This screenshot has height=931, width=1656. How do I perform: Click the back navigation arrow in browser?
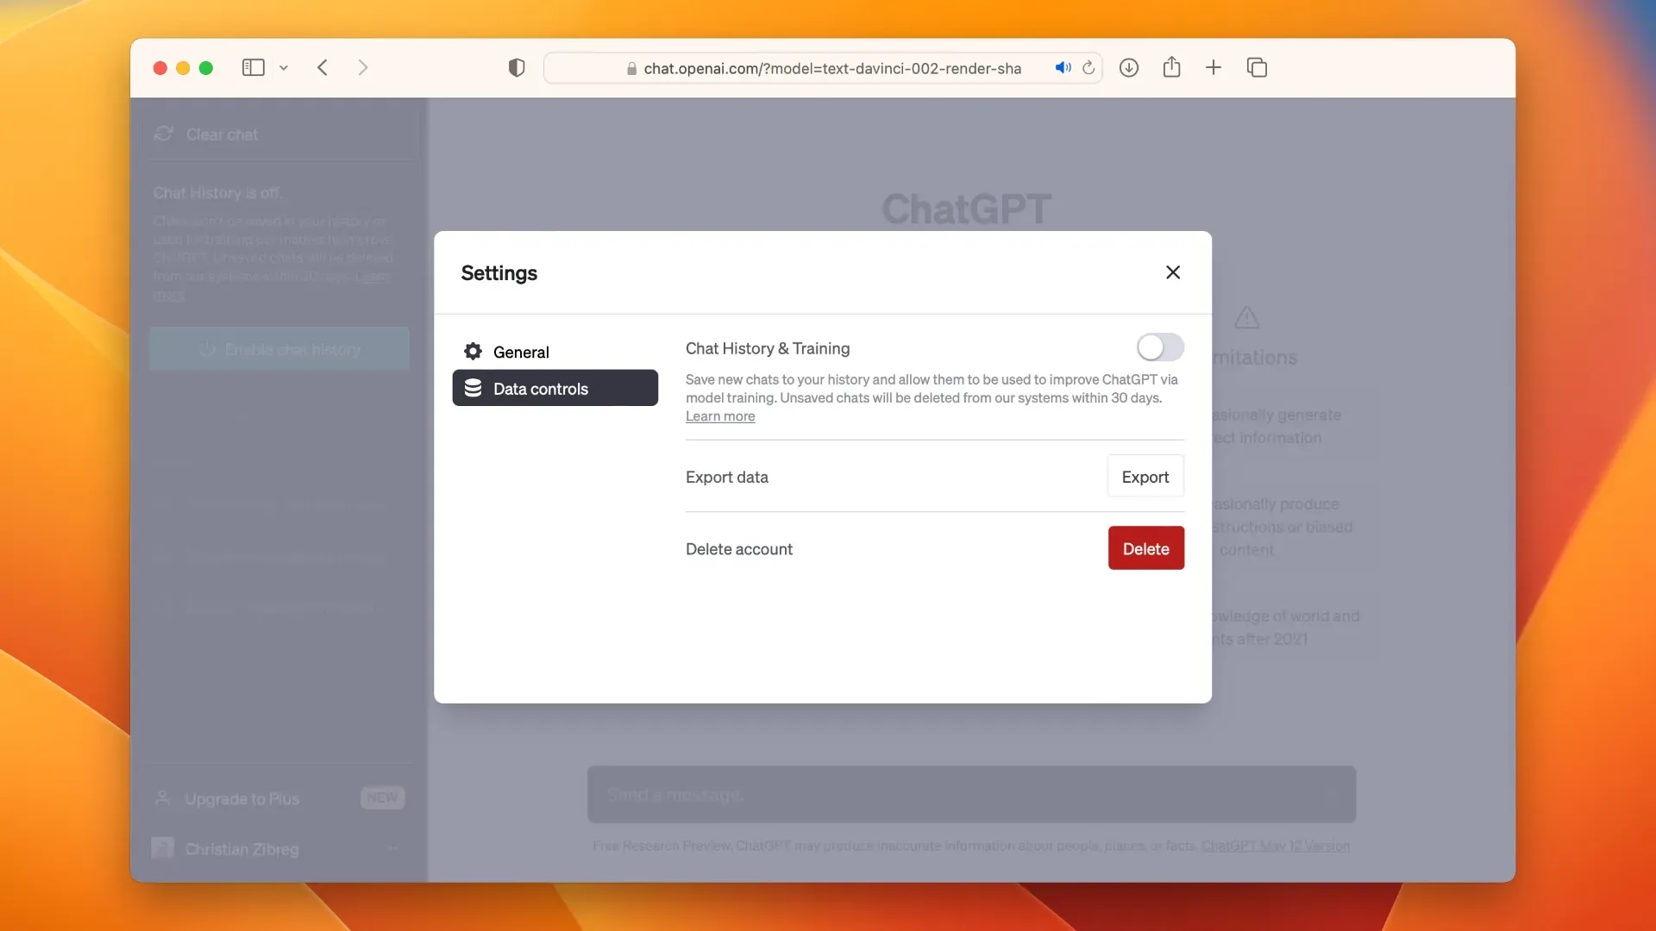322,67
